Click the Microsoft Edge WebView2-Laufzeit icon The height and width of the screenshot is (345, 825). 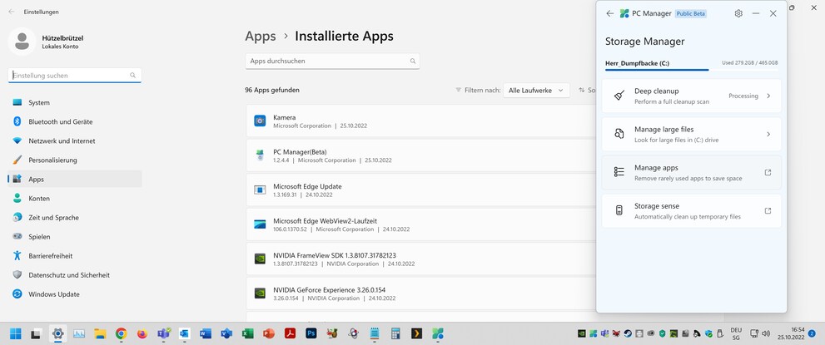(x=260, y=224)
